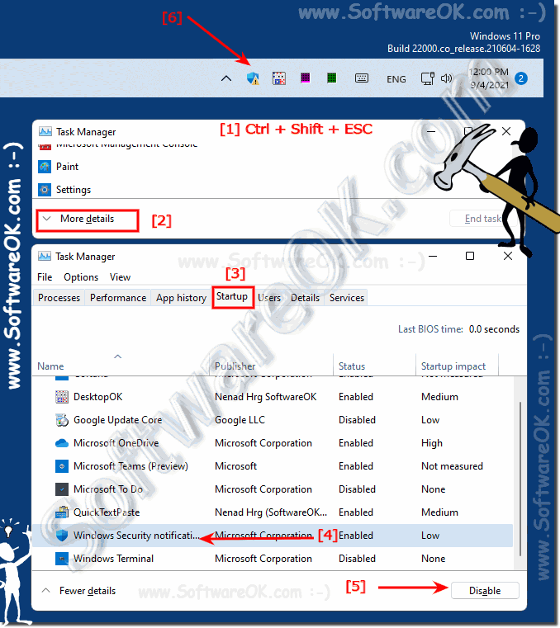Open notification badge showing 2
This screenshot has width=560, height=628.
click(521, 78)
